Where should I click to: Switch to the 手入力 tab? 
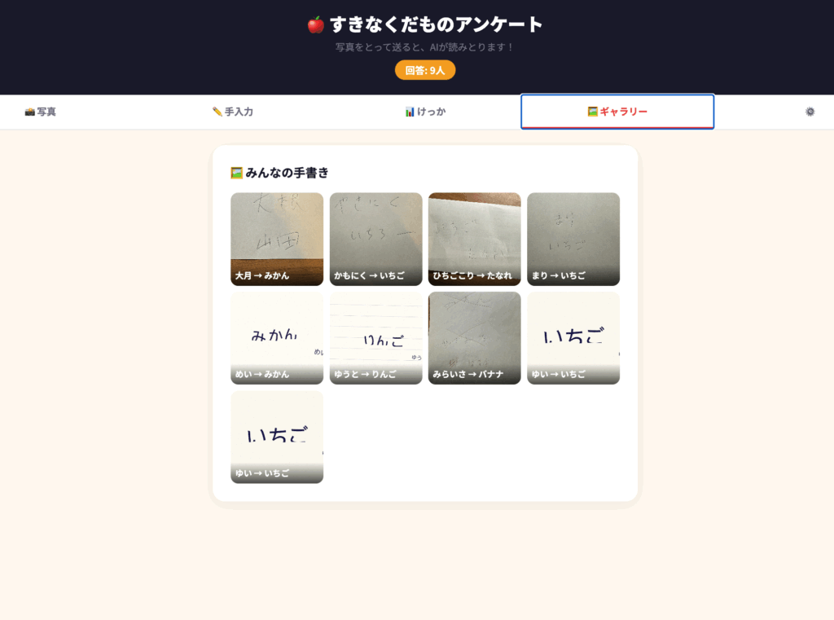click(232, 112)
